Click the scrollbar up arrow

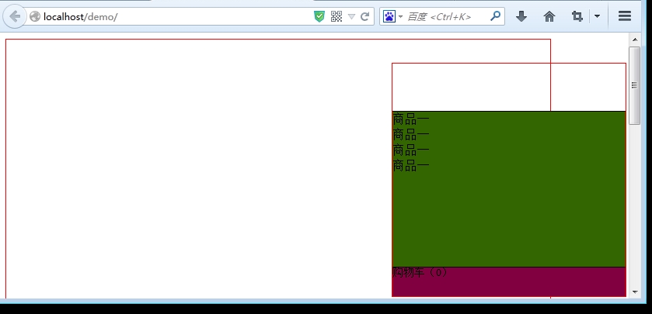tap(635, 40)
